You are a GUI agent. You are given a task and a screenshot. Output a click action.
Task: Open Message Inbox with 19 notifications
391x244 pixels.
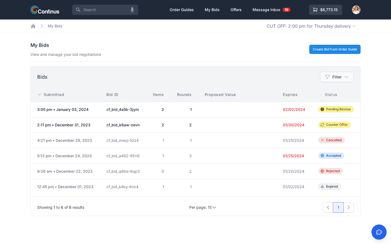(266, 10)
